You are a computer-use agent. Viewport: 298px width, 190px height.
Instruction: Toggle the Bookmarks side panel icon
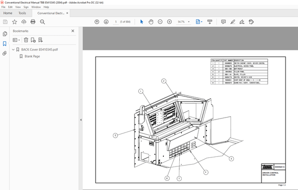point(5,44)
